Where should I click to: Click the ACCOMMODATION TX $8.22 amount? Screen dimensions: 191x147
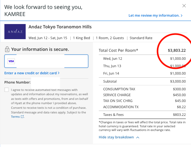(181, 107)
